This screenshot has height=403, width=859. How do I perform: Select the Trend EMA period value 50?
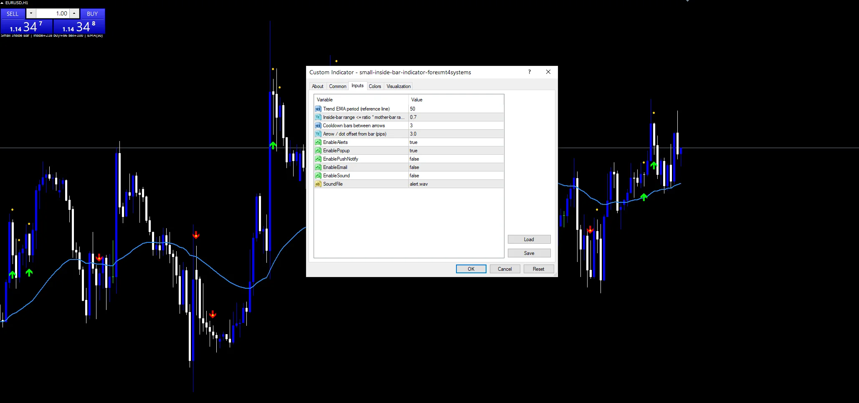click(456, 109)
